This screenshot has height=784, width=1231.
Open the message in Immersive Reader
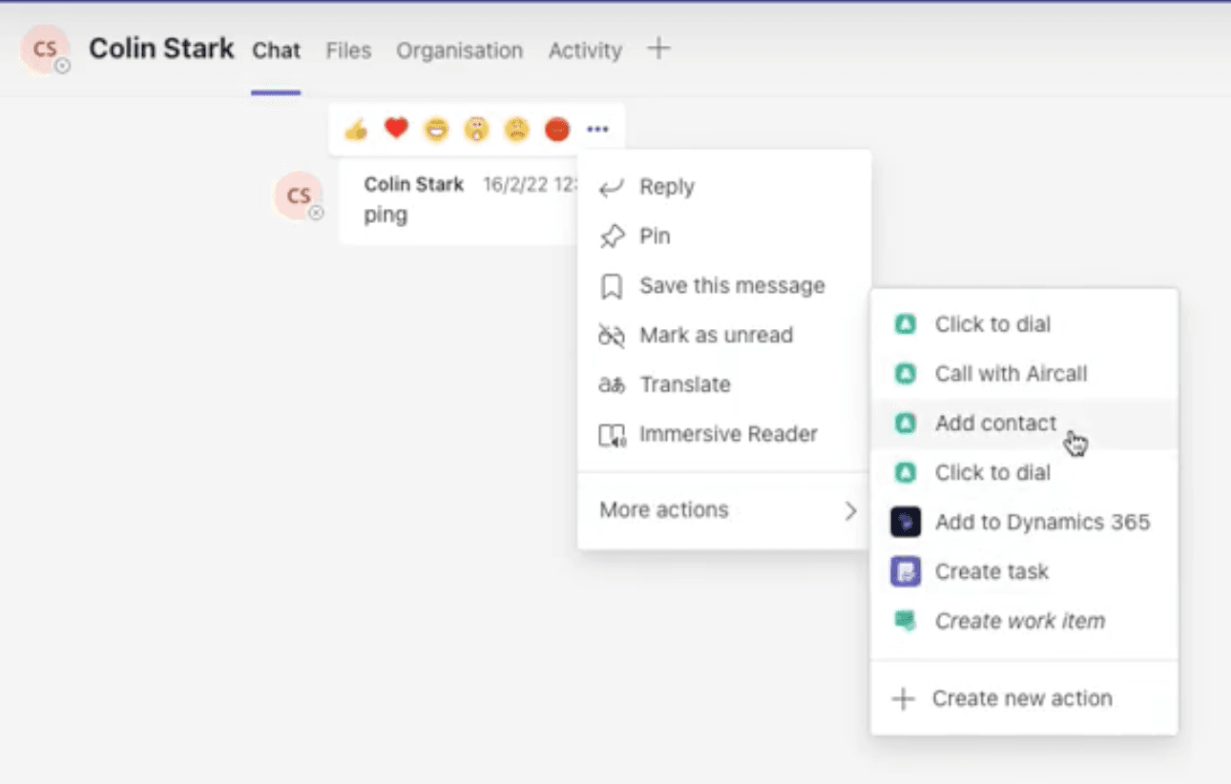tap(727, 434)
